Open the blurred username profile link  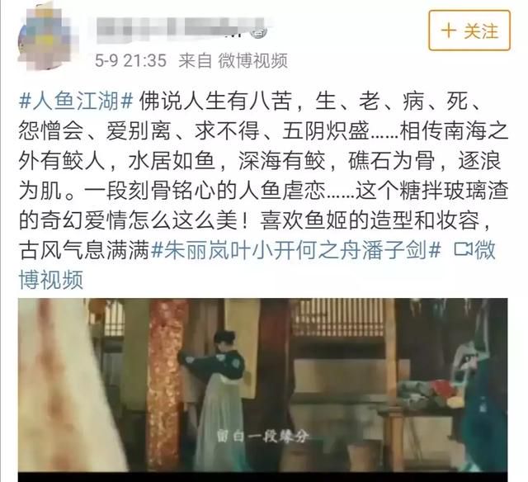pos(173,29)
